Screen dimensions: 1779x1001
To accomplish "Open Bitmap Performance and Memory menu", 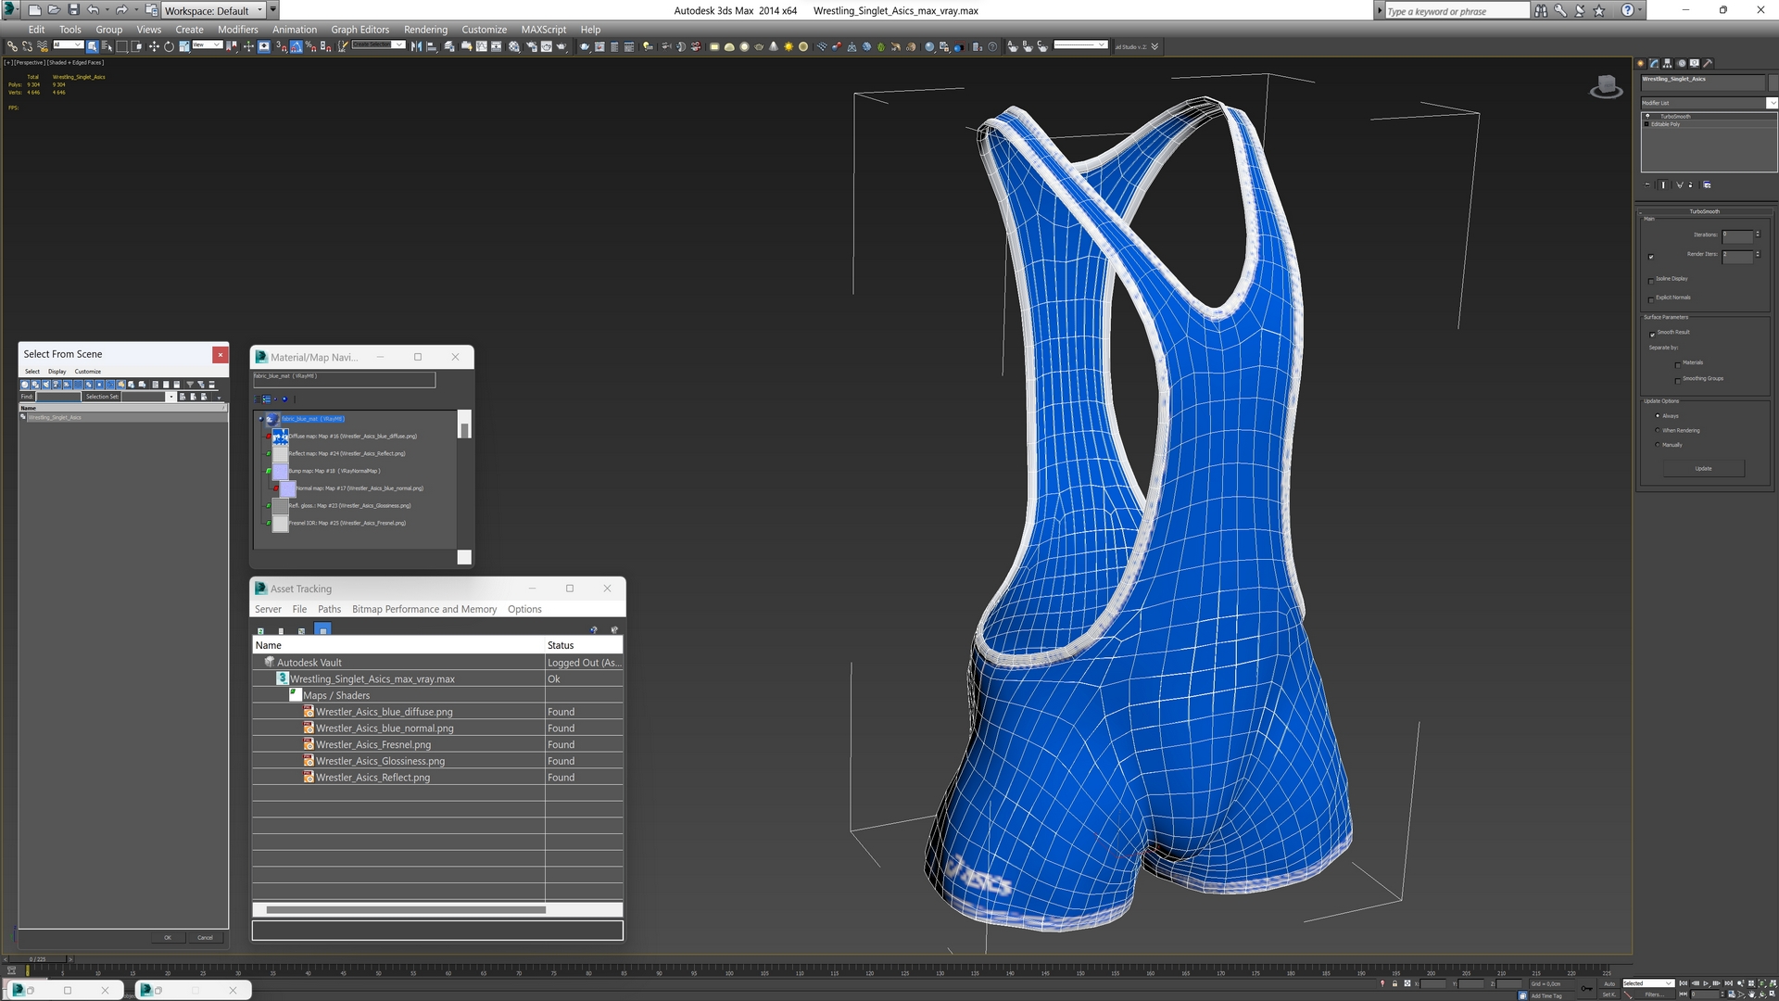I will [x=424, y=609].
